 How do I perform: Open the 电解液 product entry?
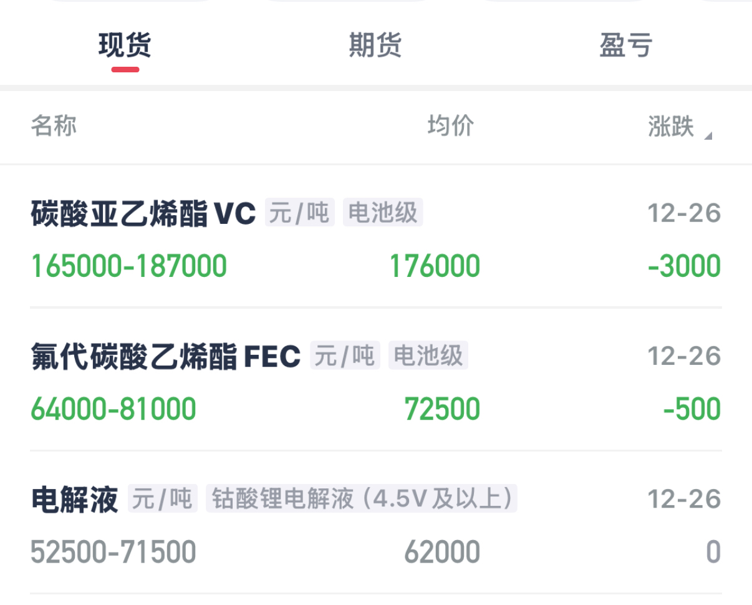point(74,500)
